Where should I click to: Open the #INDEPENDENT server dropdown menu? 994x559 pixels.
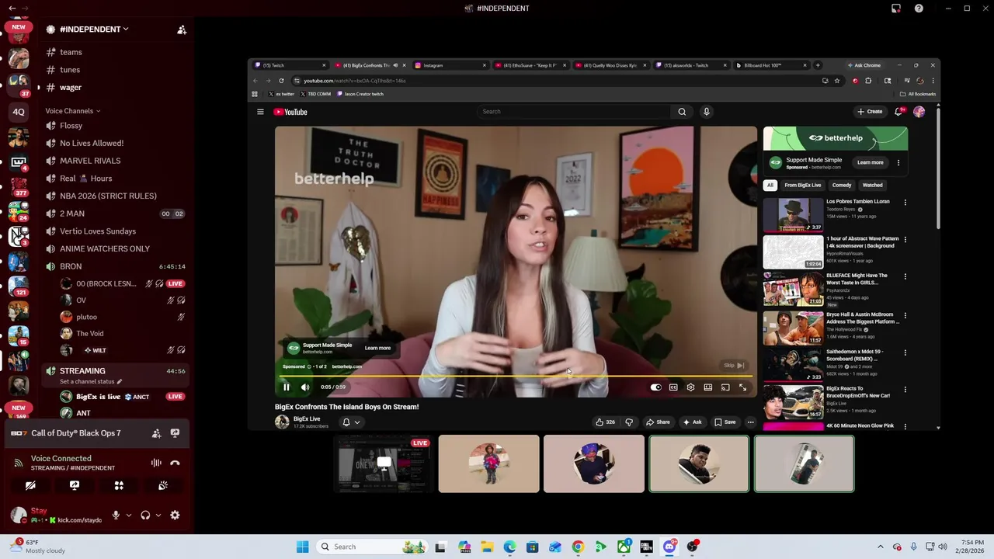pos(94,29)
